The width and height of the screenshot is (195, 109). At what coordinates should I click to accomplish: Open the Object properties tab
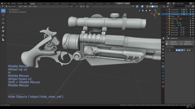(x=163, y=63)
